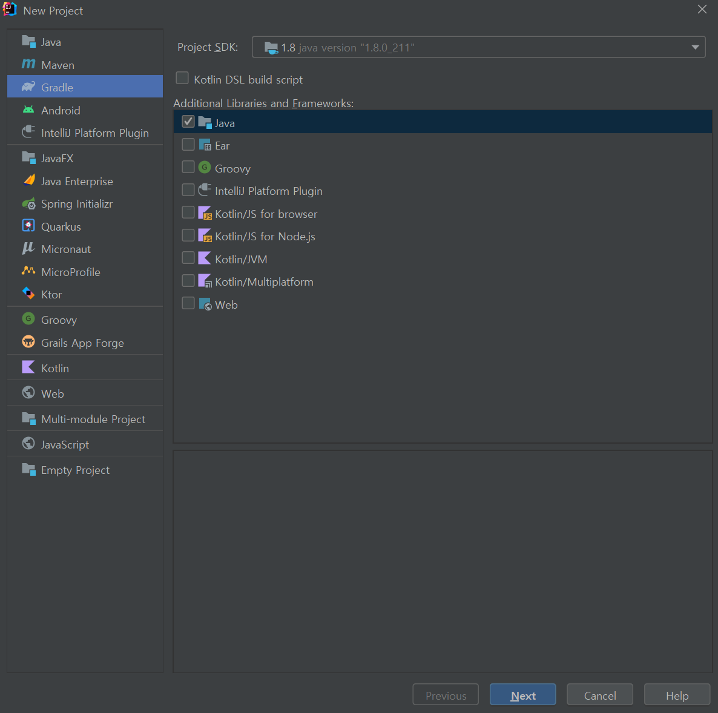The width and height of the screenshot is (718, 713).
Task: Click the Kotlin logo icon in sidebar
Action: click(28, 367)
